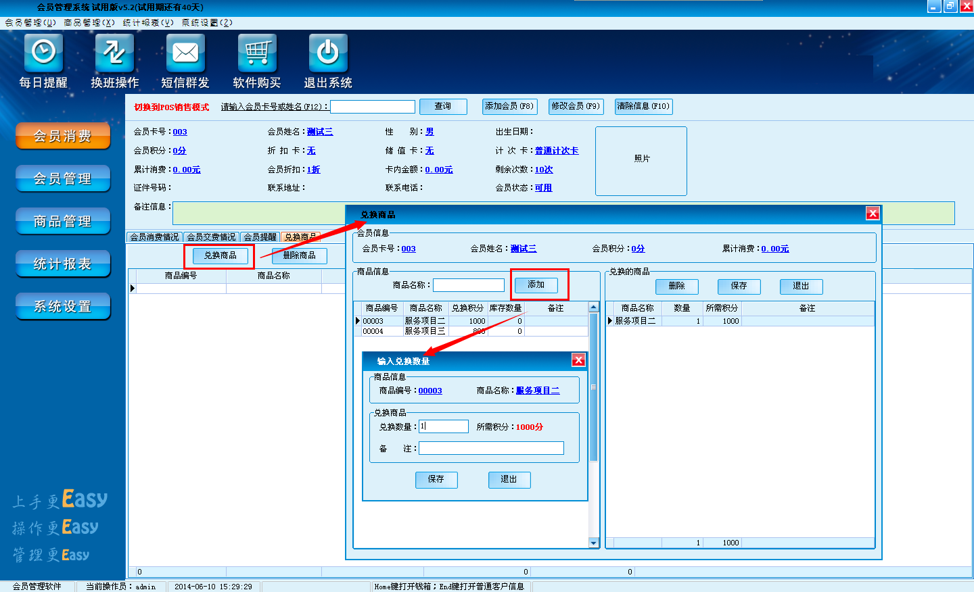Close the 兑换商品 dialog window
This screenshot has width=974, height=592.
pyautogui.click(x=873, y=214)
